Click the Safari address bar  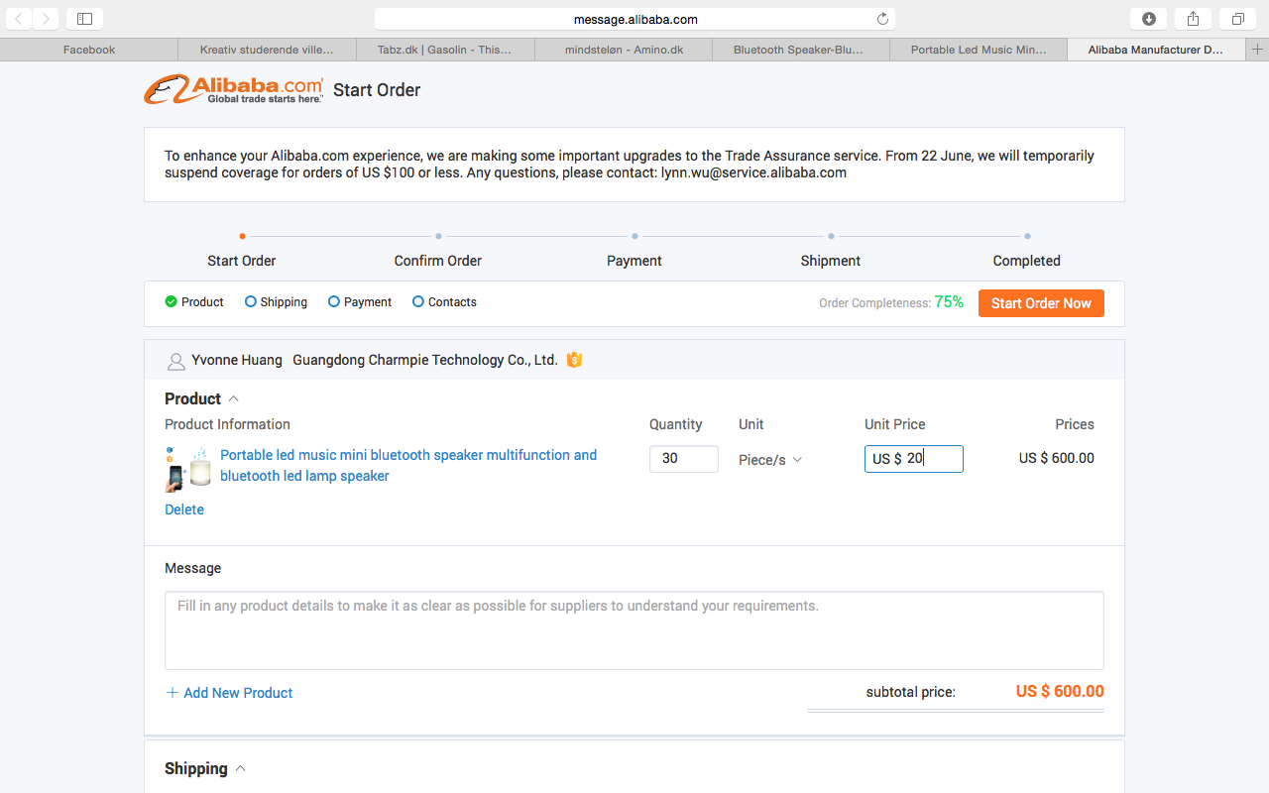pos(634,19)
